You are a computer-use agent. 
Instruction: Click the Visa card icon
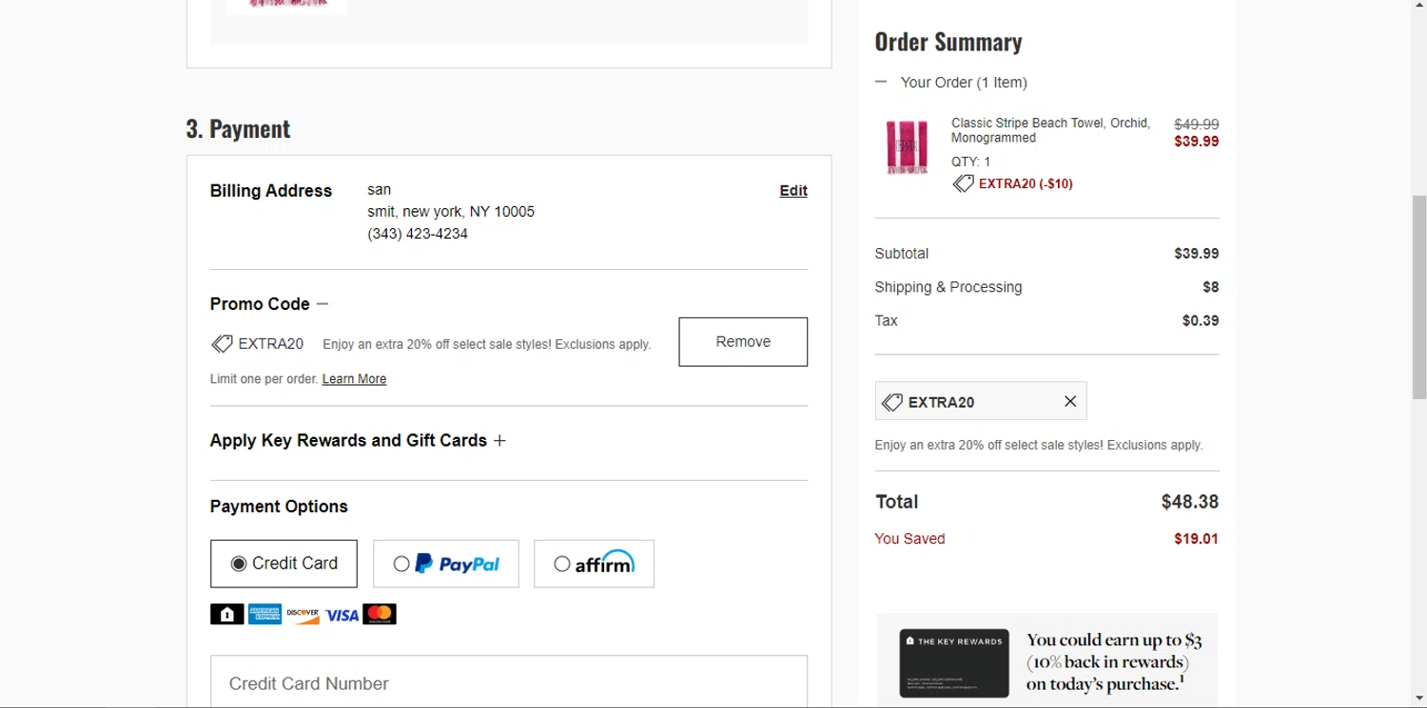click(342, 615)
